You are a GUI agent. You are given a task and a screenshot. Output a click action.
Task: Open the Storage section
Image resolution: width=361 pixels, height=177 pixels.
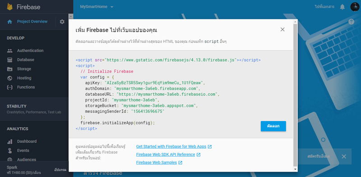click(24, 69)
